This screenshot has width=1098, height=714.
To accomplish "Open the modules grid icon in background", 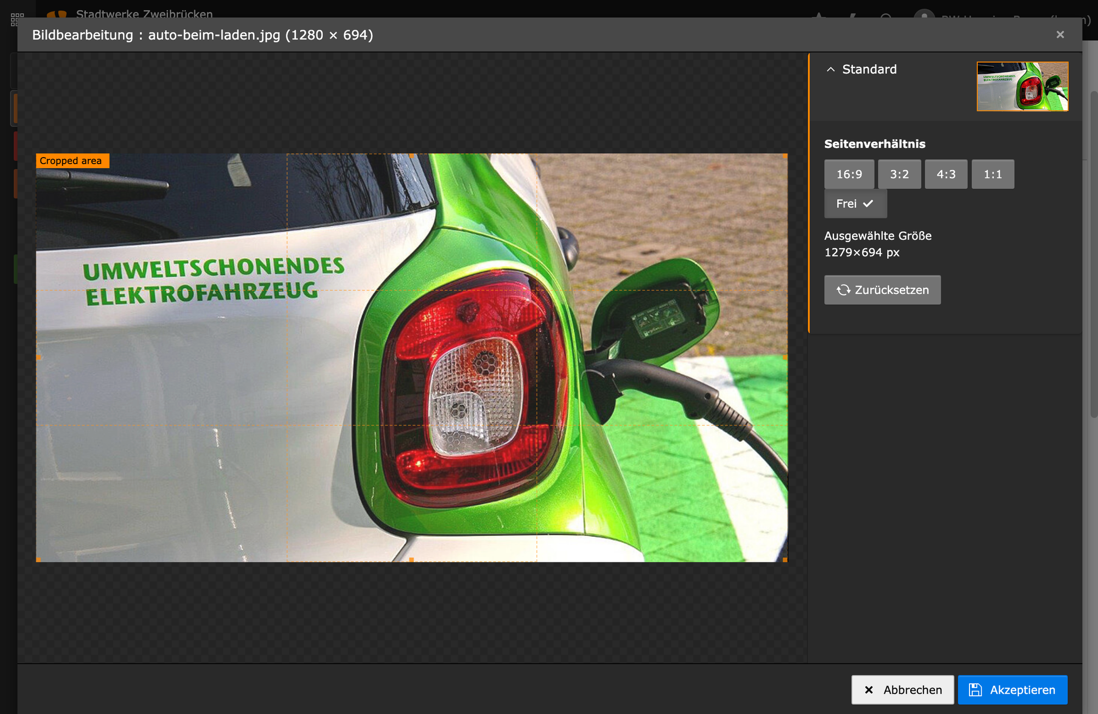I will 18,20.
